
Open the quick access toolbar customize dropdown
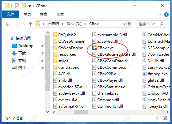(x=29, y=6)
